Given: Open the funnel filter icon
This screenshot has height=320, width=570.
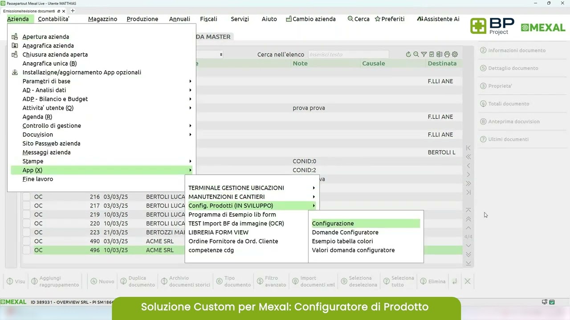Looking at the screenshot, I should click(424, 54).
